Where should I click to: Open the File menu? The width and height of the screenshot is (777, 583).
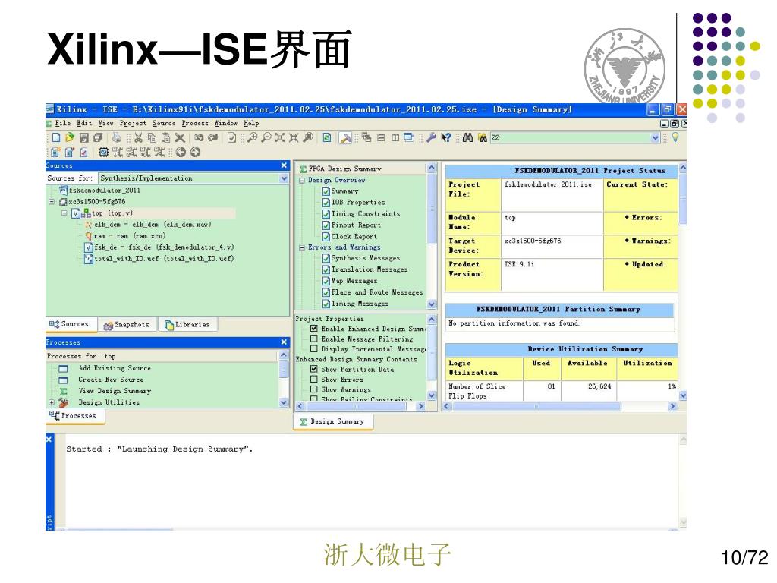click(63, 123)
